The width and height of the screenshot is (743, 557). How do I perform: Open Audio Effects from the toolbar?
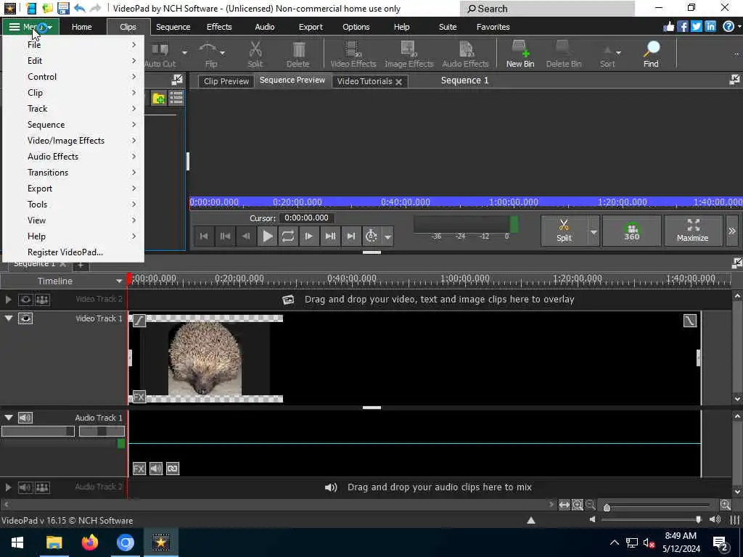point(465,54)
